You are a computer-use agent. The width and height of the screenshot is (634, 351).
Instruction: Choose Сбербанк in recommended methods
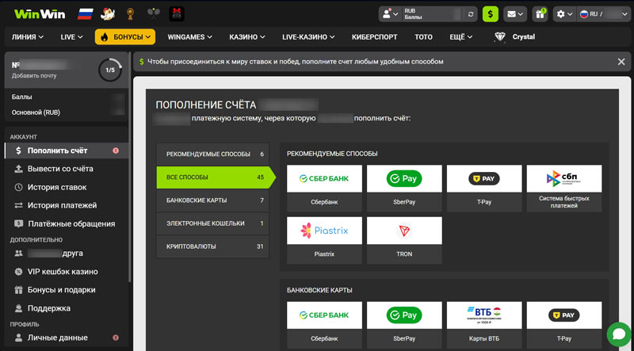click(324, 188)
